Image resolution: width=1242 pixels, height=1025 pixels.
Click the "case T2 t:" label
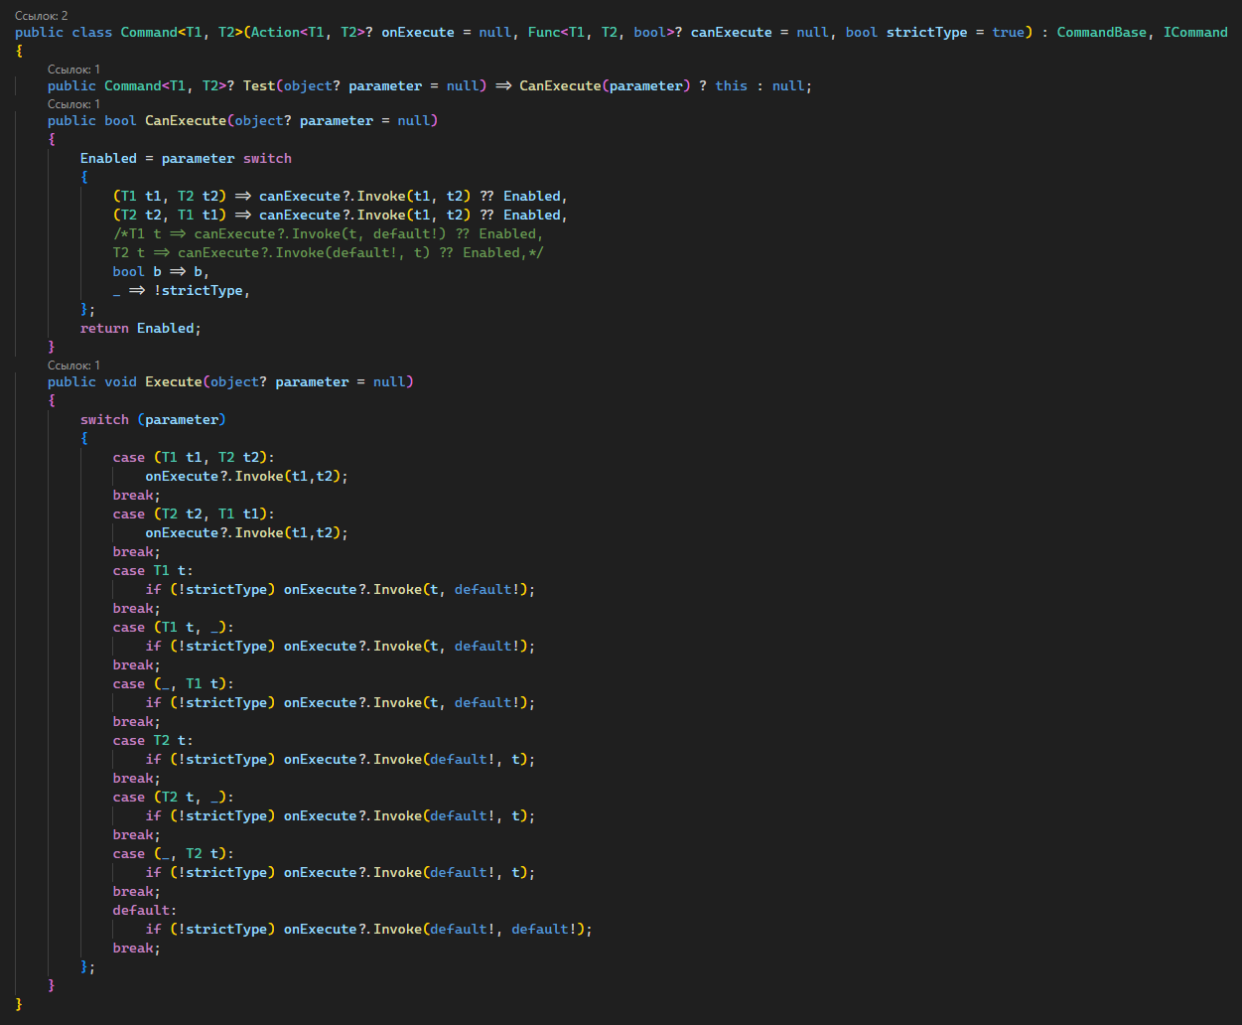click(x=153, y=740)
